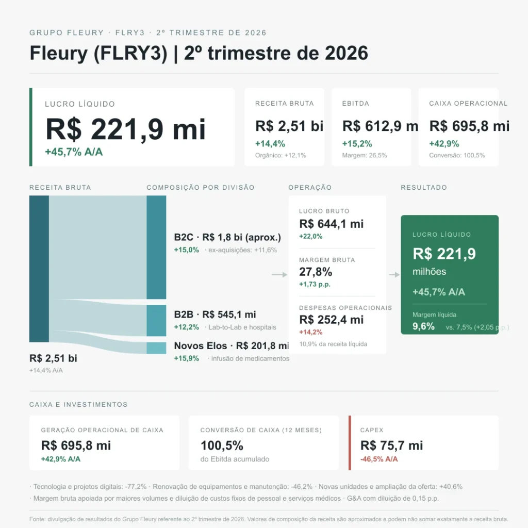Click the arrow pointing to Resultado card
This screenshot has height=528, width=528.
(x=394, y=275)
